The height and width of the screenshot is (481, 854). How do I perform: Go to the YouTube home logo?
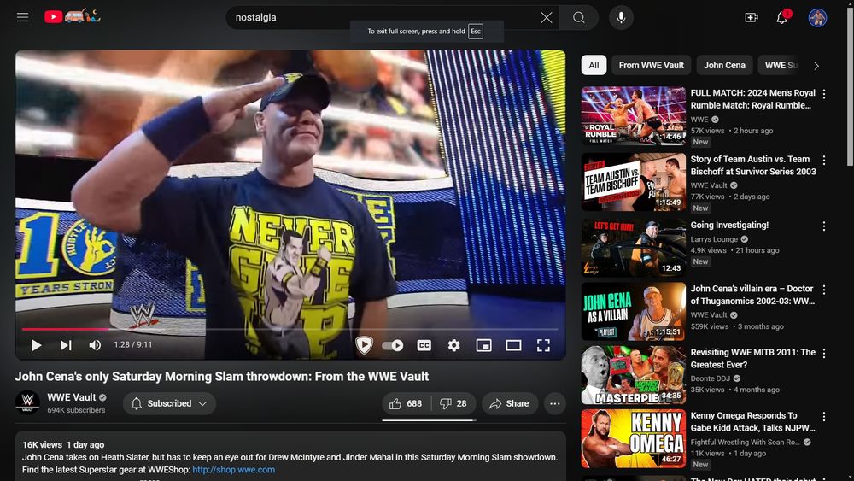click(72, 17)
